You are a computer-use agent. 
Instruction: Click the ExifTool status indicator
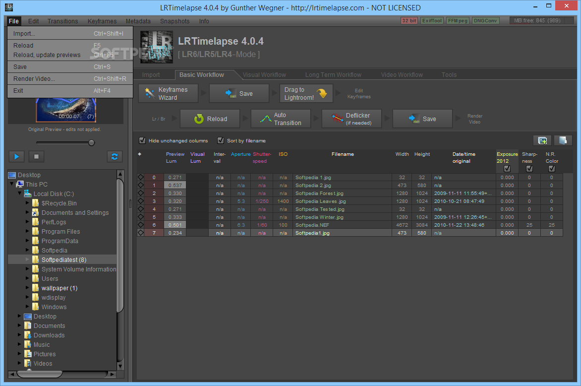[432, 21]
